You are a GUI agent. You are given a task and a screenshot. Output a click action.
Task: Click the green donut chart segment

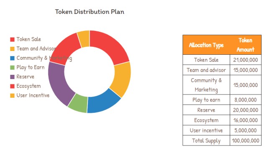[x=78, y=103]
